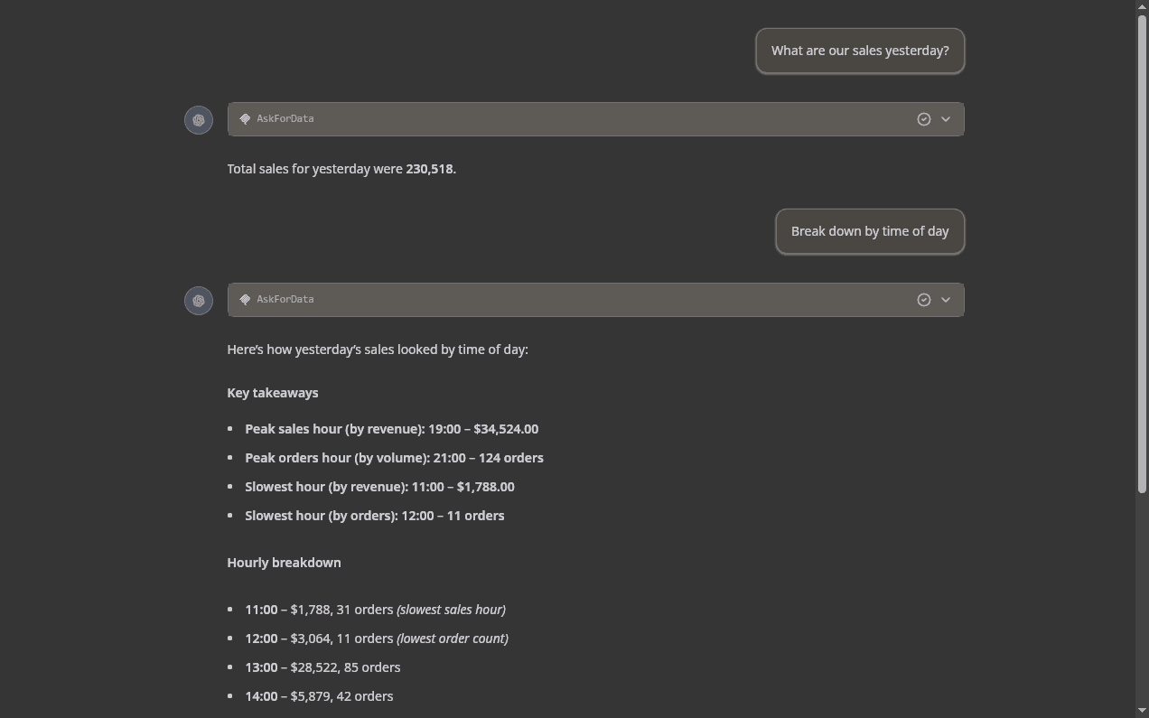Click the scrollbar up arrow at top right
This screenshot has width=1149, height=718.
pyautogui.click(x=1142, y=6)
